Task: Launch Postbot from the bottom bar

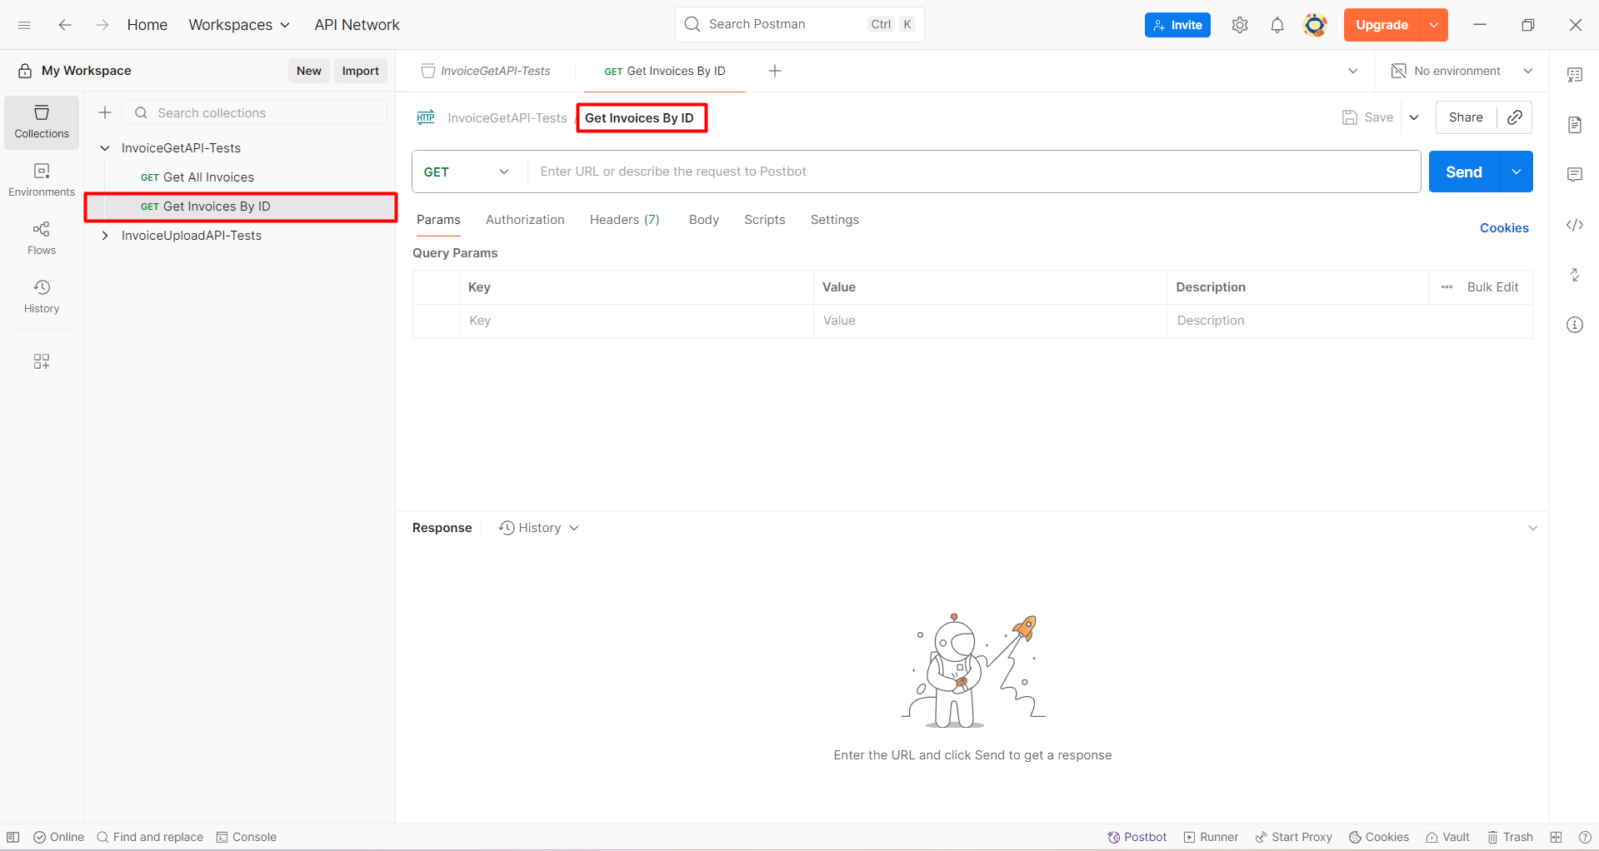Action: [1136, 837]
